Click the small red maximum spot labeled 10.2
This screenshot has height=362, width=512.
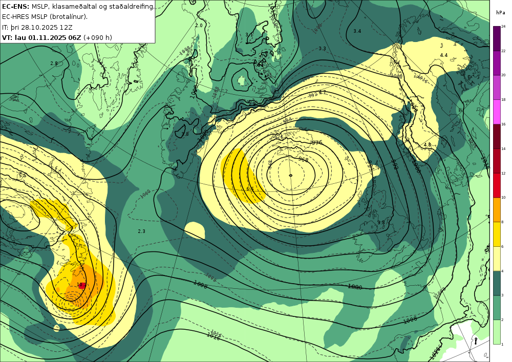coord(81,285)
